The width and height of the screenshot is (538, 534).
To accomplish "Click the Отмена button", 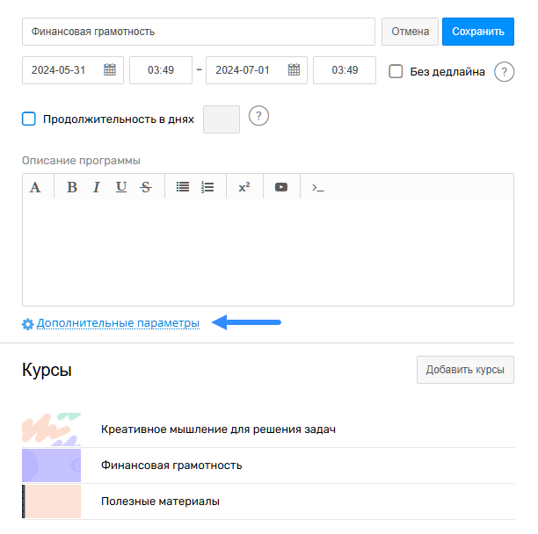I will [x=410, y=32].
